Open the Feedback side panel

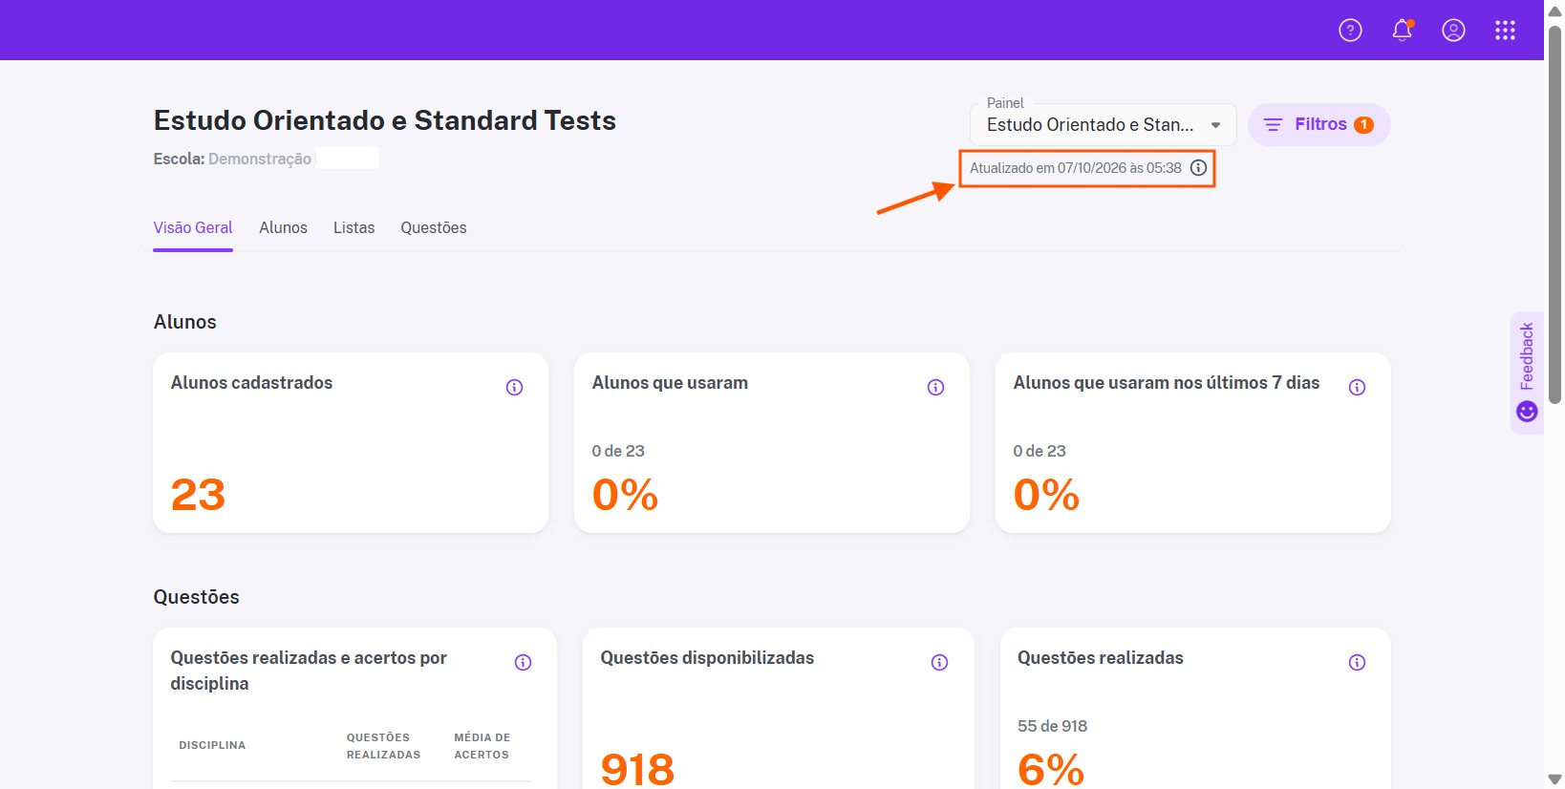pyautogui.click(x=1527, y=373)
